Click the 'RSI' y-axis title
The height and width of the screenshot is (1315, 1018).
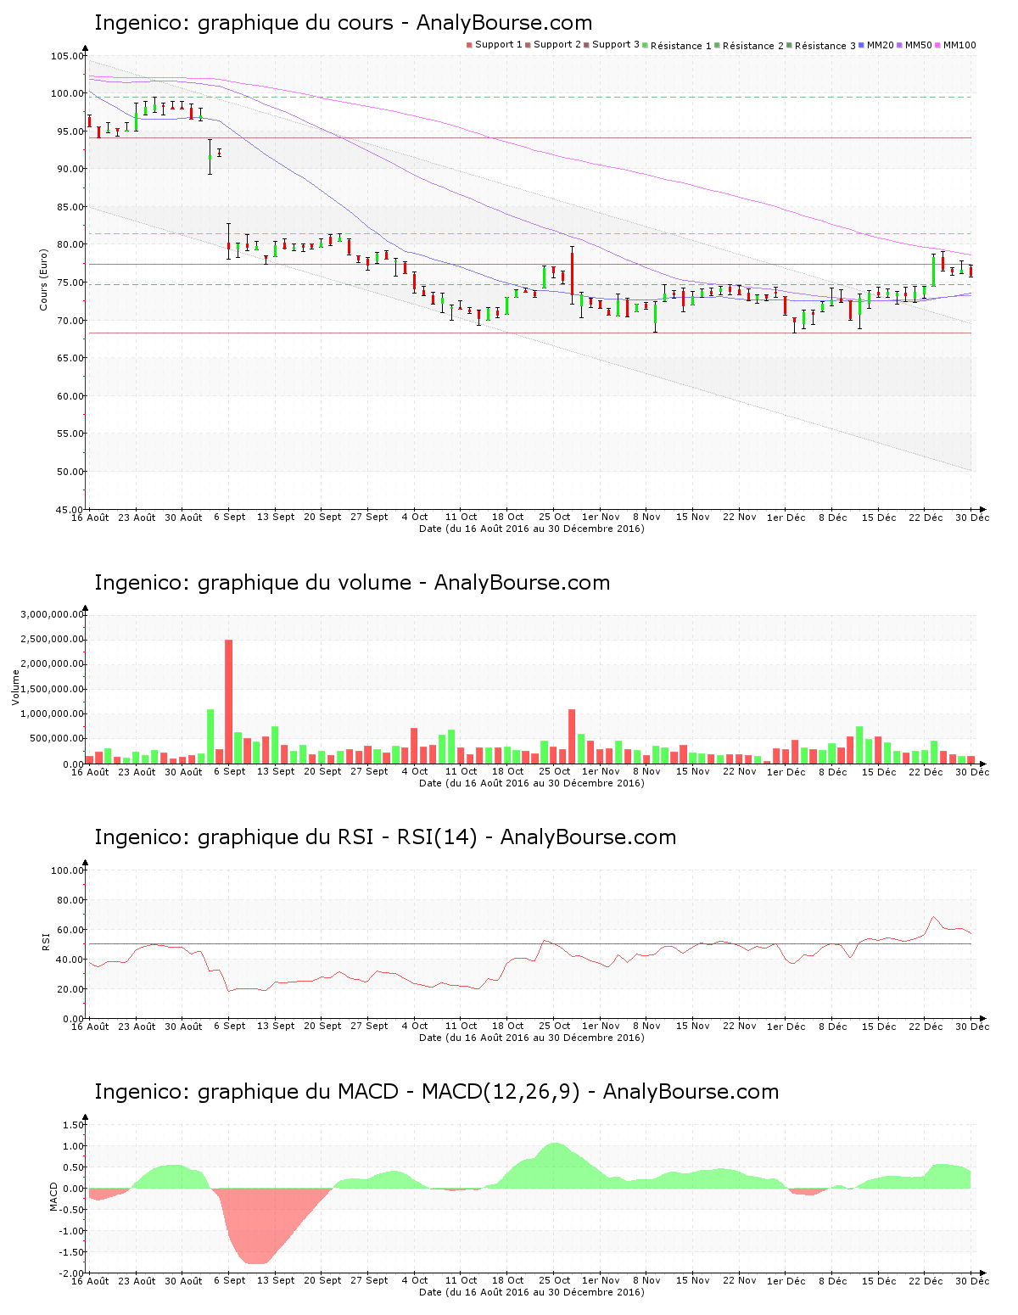click(46, 941)
